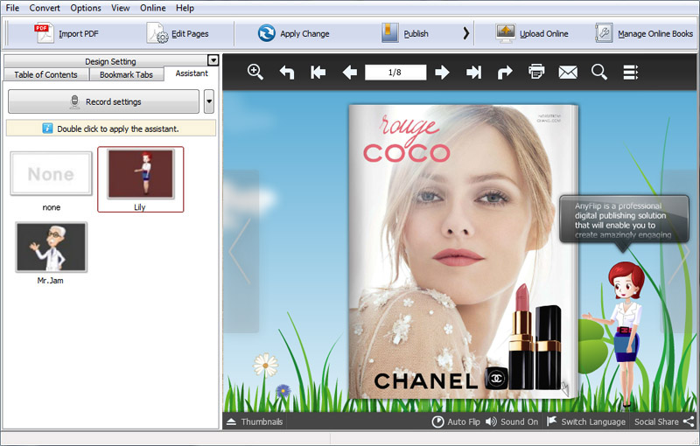Click the Import PDF button

click(68, 34)
